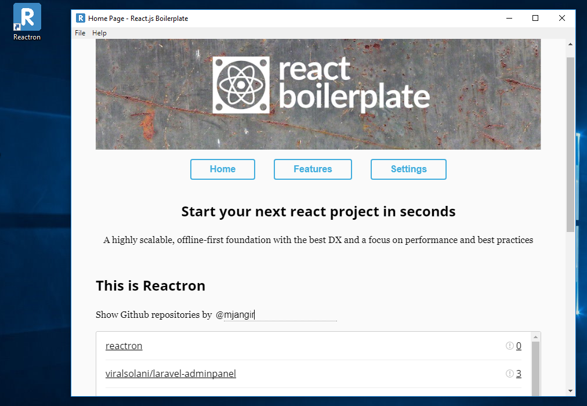Screen dimensions: 587x406
Task: Focus the Github username field containing mjangir
Action: (280, 315)
